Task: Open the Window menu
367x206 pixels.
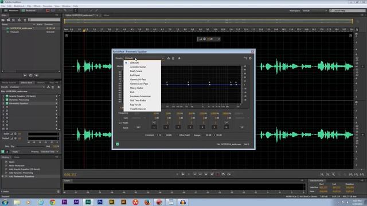Action: (67, 6)
